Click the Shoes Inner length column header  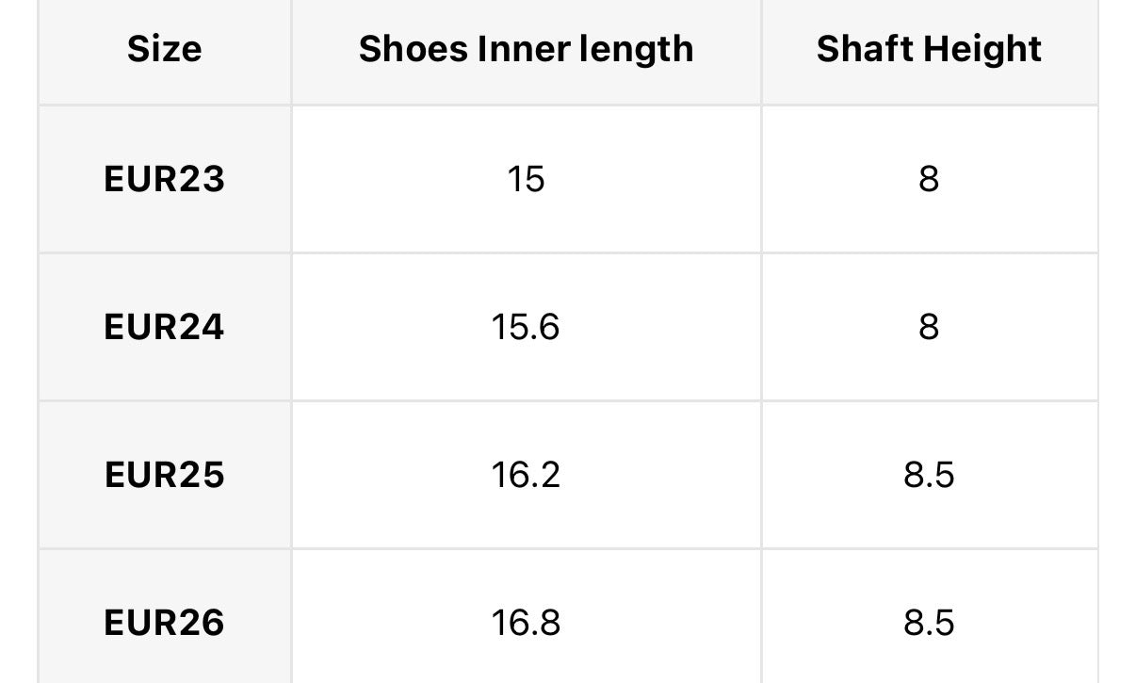tap(526, 49)
